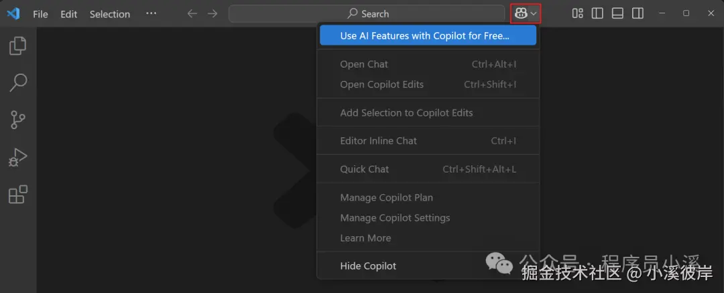This screenshot has height=293, width=724.
Task: Open the Source Control view
Action: pos(17,120)
